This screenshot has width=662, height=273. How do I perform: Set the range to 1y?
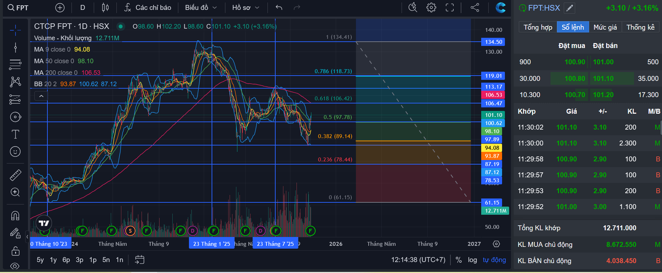(53, 260)
